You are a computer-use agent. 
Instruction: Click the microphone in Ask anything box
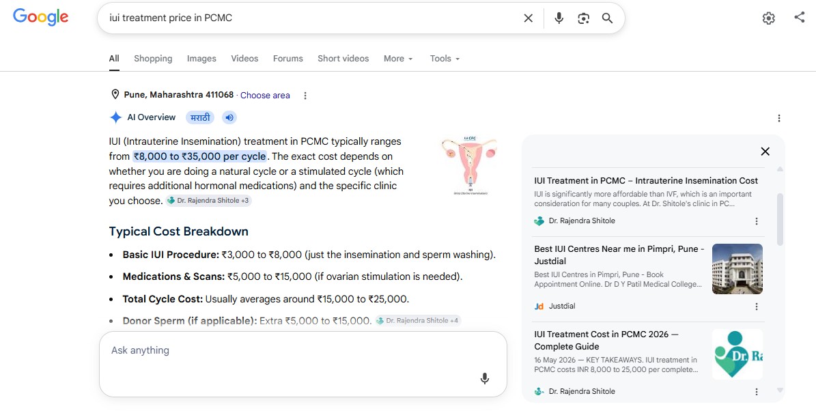485,379
